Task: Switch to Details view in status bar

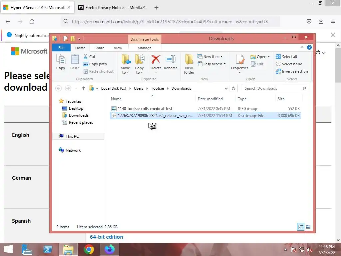Action: 301,227
